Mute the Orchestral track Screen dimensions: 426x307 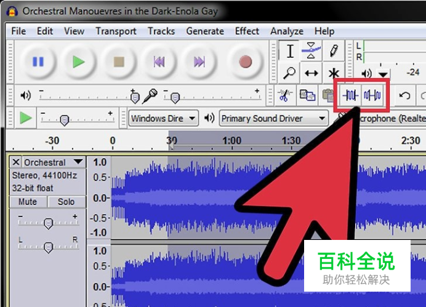28,202
